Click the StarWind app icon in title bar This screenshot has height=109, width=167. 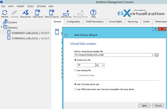[x=1, y=2]
